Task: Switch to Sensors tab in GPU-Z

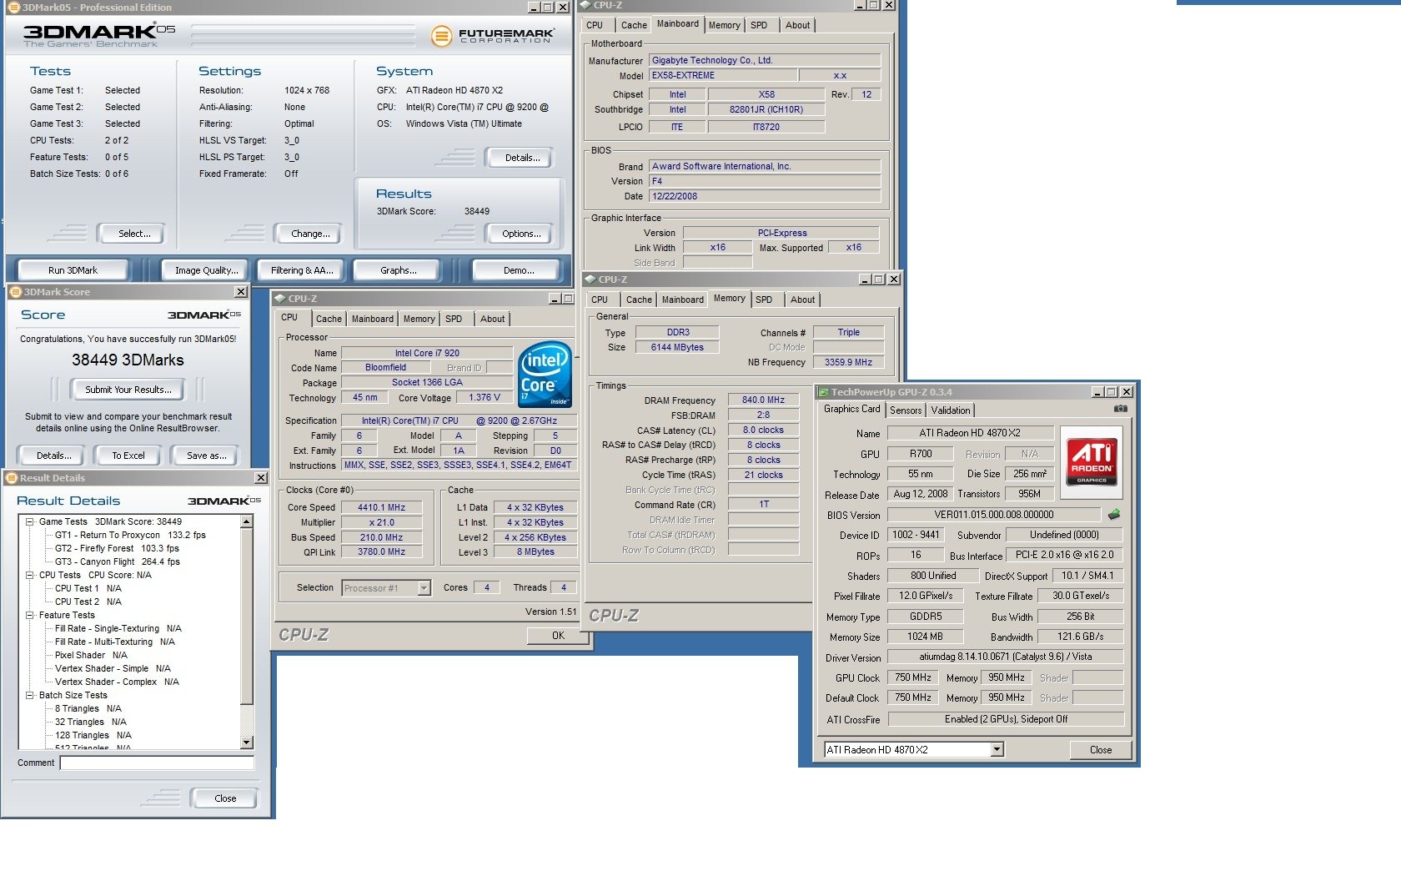Action: tap(906, 410)
